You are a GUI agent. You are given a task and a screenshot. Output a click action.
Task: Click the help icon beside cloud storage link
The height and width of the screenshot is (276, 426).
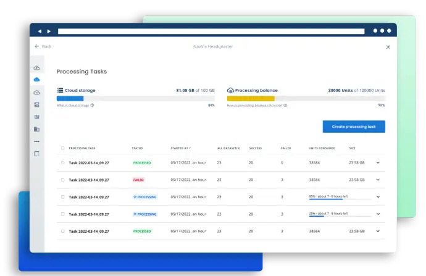[93, 106]
